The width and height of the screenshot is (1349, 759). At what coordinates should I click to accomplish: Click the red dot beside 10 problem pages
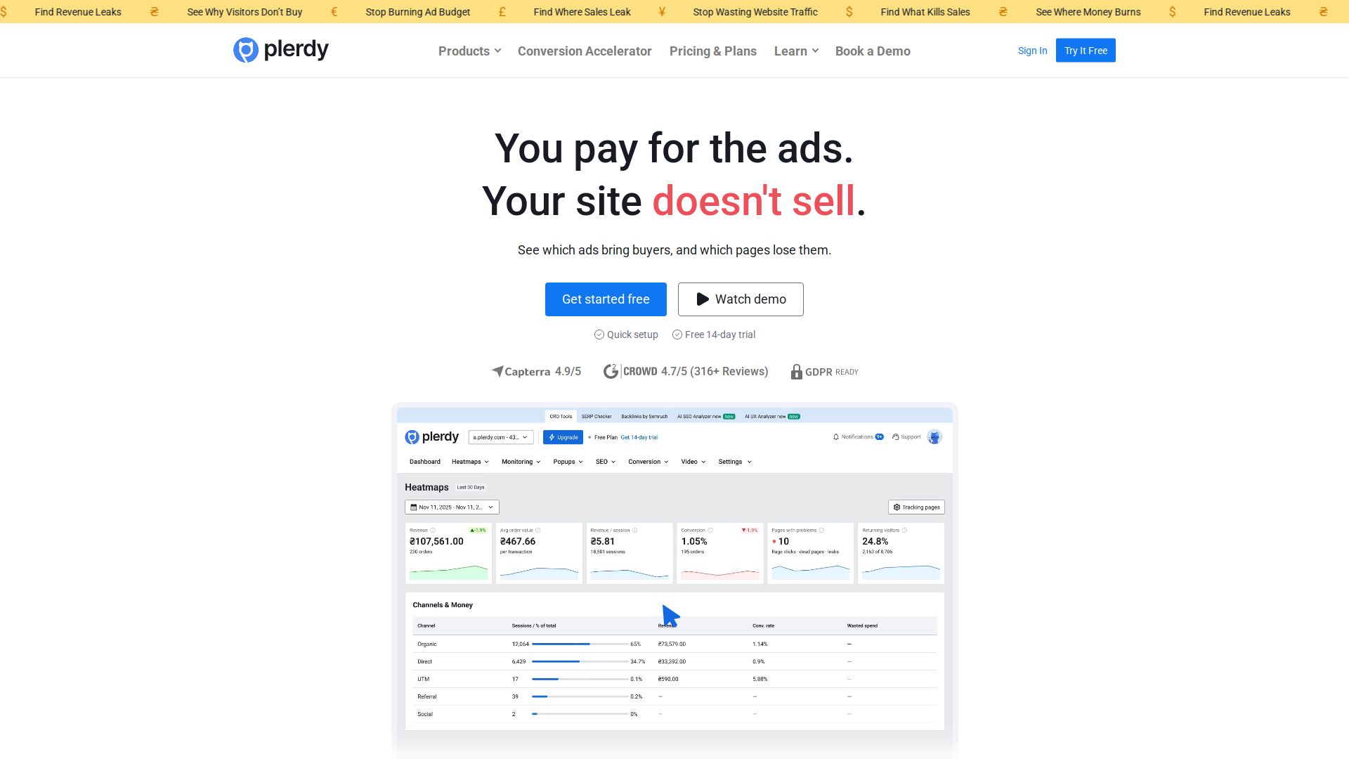tap(774, 542)
